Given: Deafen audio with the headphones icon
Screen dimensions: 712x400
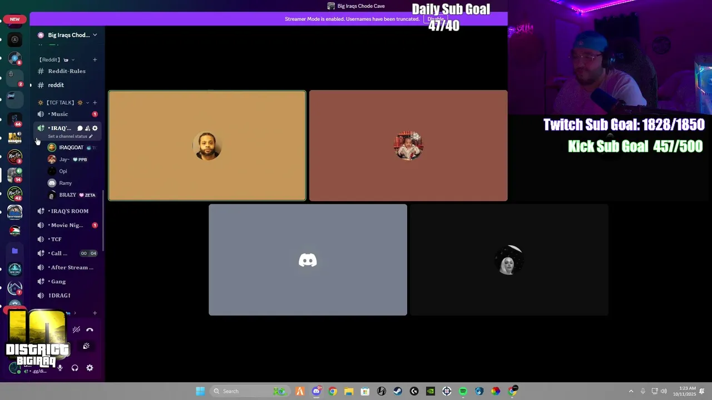Looking at the screenshot, I should [75, 368].
